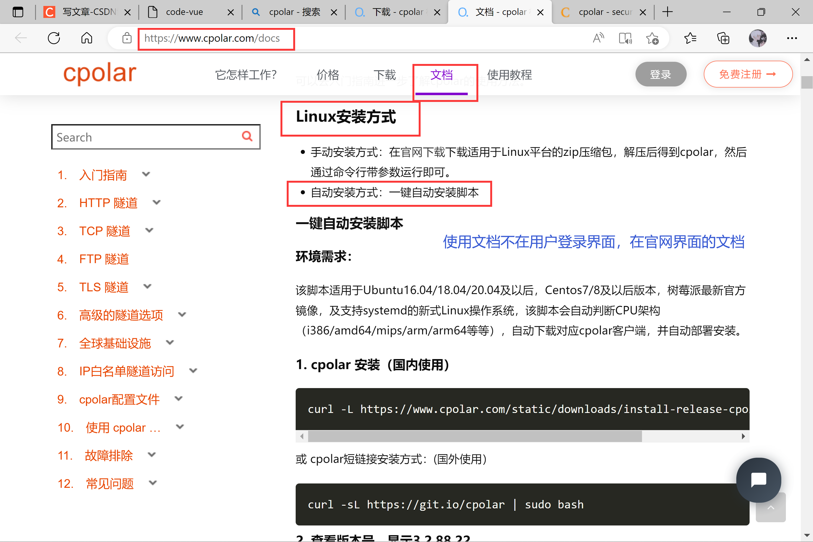Open the FTP 隧道 documentation link

tap(104, 259)
